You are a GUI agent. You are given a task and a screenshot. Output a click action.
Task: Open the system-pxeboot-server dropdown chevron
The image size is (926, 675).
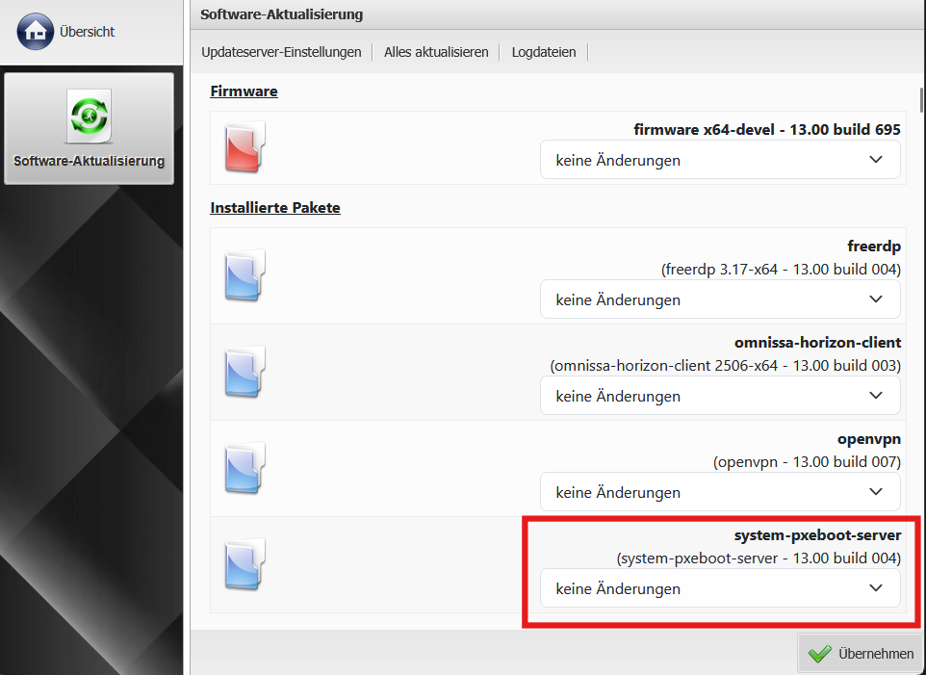pos(875,588)
